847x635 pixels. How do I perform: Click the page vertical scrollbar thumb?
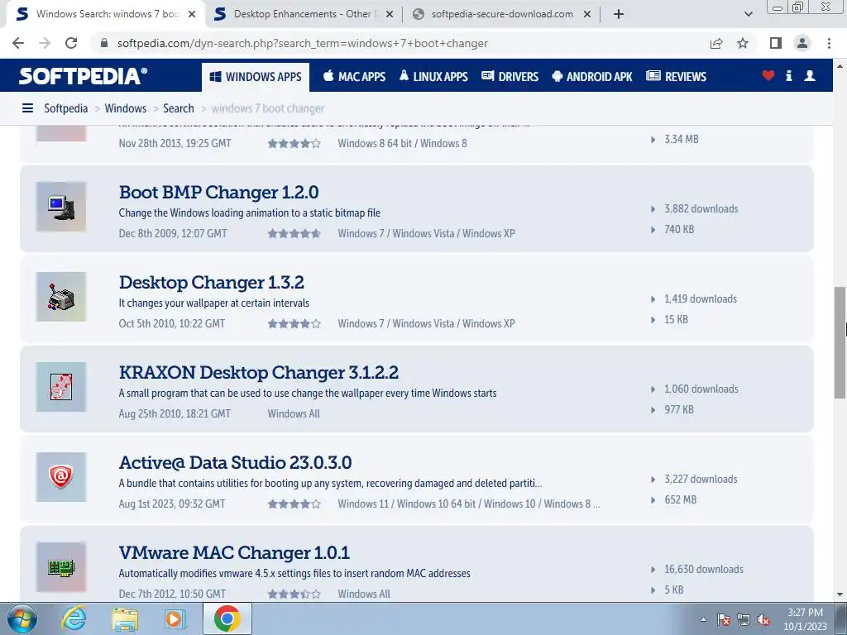click(840, 343)
